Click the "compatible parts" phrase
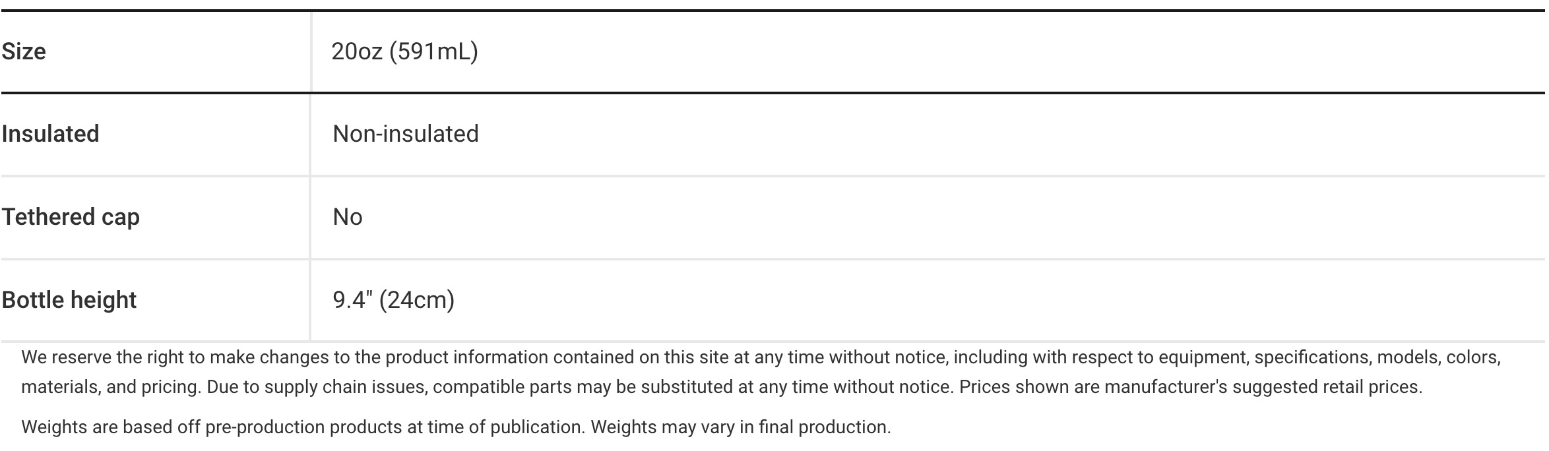The image size is (1549, 451). point(501,386)
